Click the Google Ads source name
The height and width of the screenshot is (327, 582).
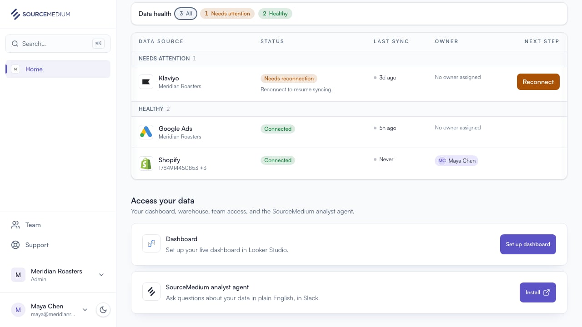click(176, 129)
